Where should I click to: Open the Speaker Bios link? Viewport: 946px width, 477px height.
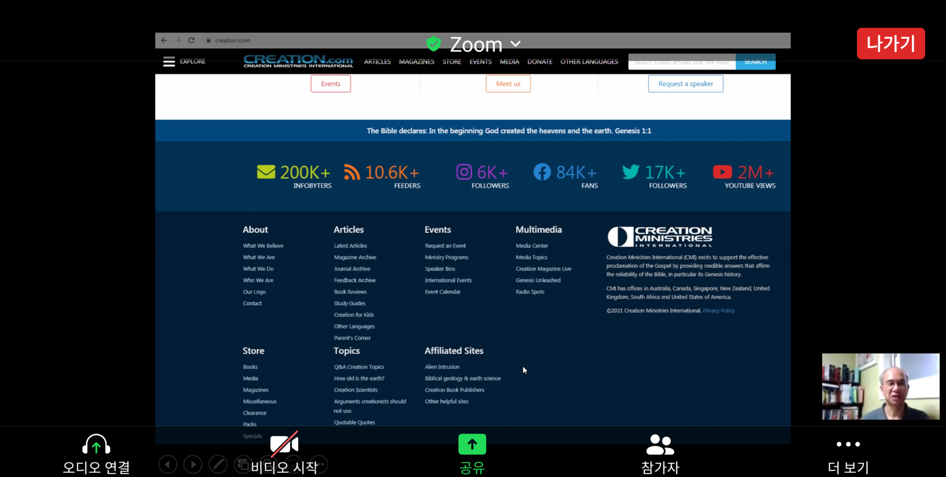click(x=440, y=269)
